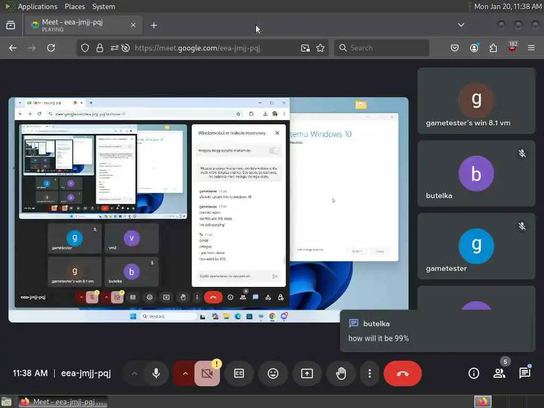Click the present screen button
Screen dimensions: 544x408
(x=307, y=373)
